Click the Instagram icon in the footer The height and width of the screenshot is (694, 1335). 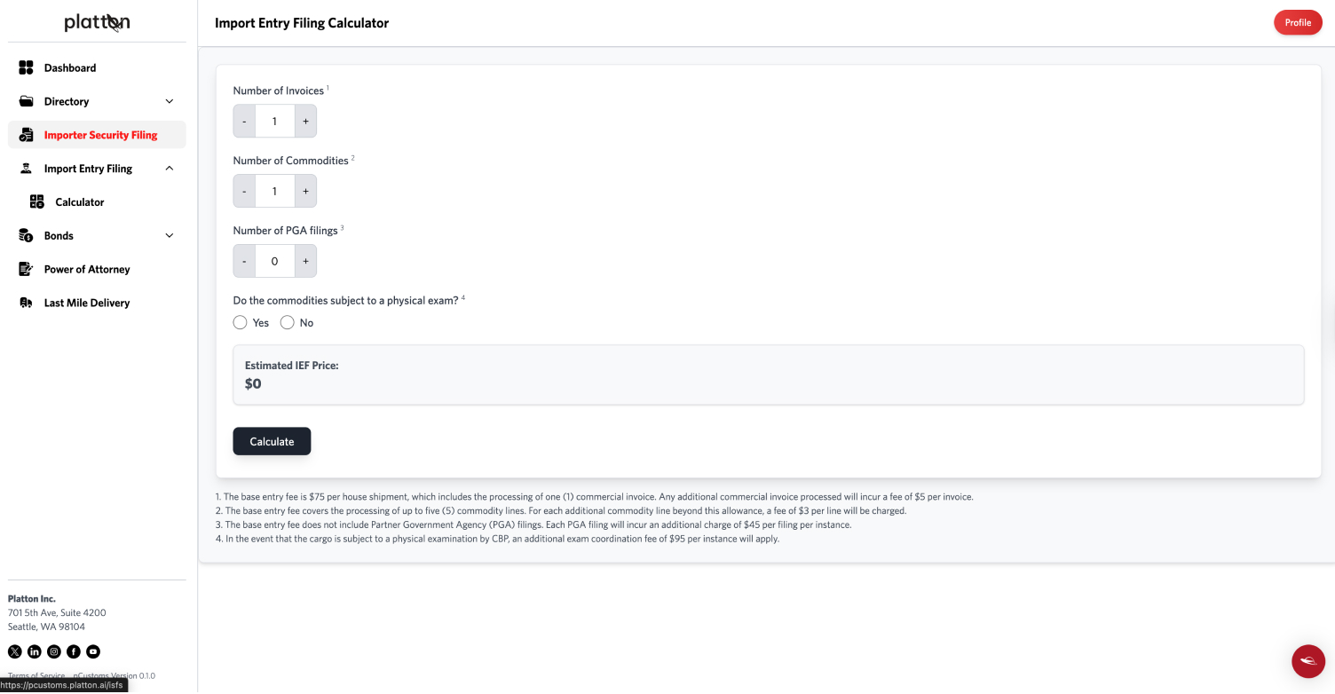point(53,651)
